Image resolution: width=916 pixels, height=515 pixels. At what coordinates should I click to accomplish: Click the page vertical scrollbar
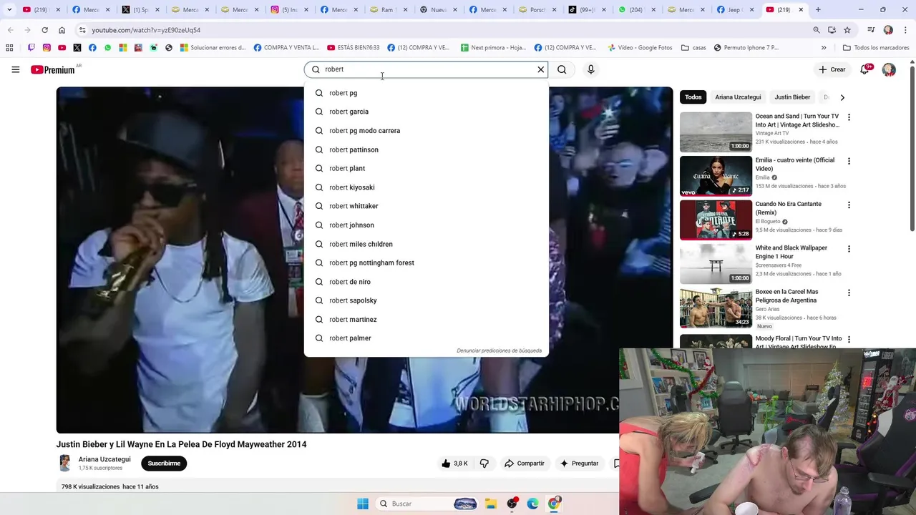coord(912,147)
